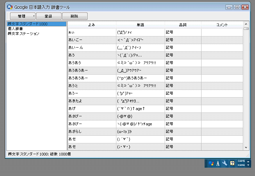This screenshot has width=255, height=176.
Task: Minimize the dictionary tool window
Action: tap(229, 7)
